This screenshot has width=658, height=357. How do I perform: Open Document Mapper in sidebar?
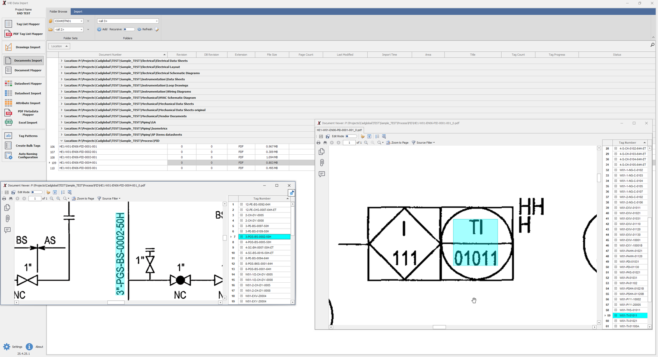tap(23, 70)
